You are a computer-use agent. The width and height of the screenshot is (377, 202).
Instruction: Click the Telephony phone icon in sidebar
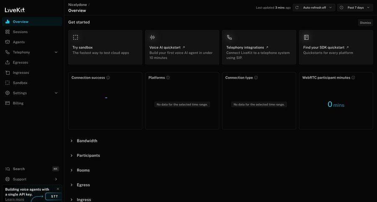pyautogui.click(x=8, y=52)
